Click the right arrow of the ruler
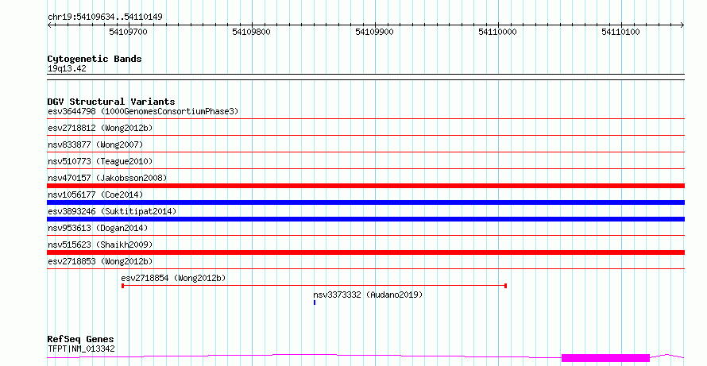Image resolution: width=707 pixels, height=366 pixels. [682, 25]
